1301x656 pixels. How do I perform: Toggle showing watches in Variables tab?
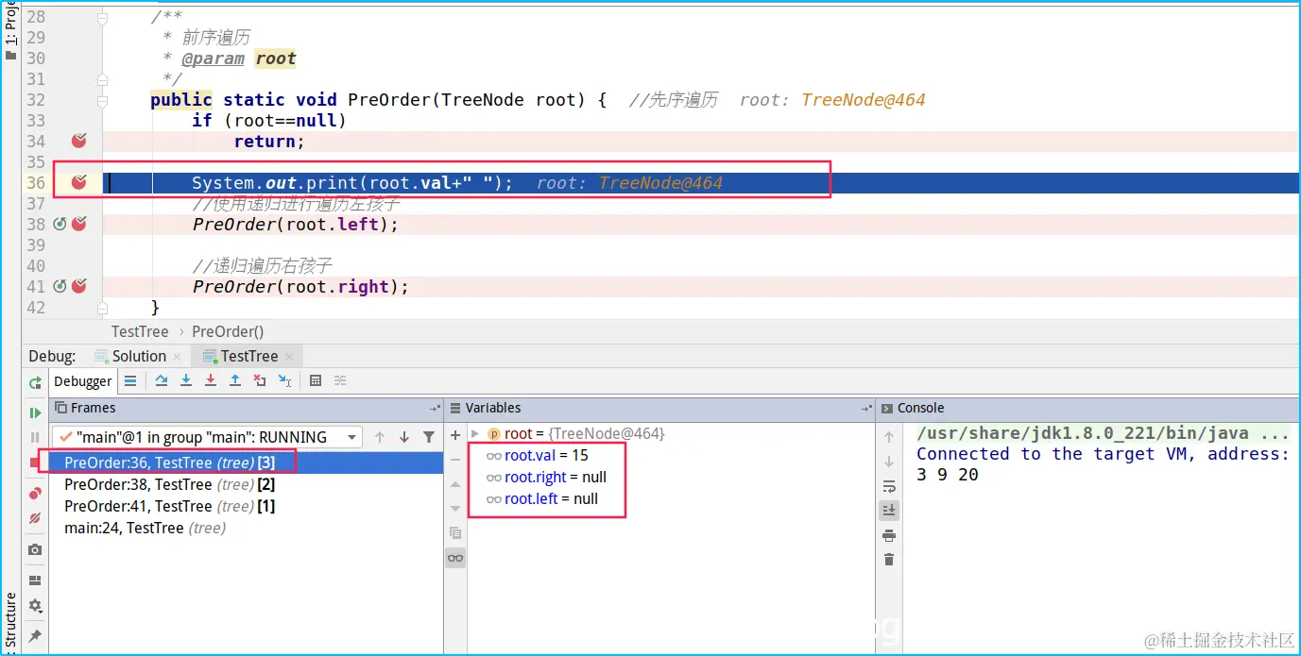455,558
